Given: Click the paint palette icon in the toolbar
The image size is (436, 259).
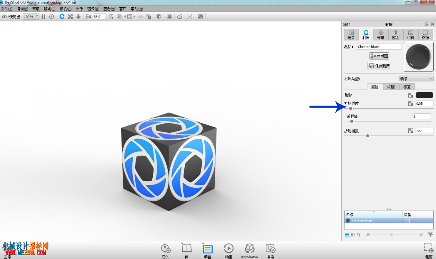Looking at the screenshot, I should [179, 16].
